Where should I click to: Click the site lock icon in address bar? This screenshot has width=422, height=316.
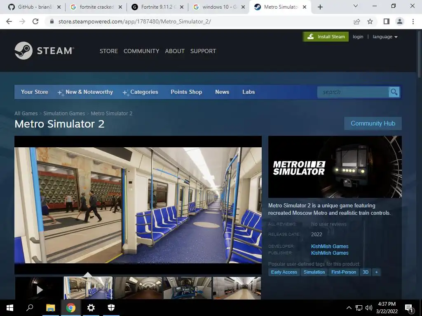point(52,21)
